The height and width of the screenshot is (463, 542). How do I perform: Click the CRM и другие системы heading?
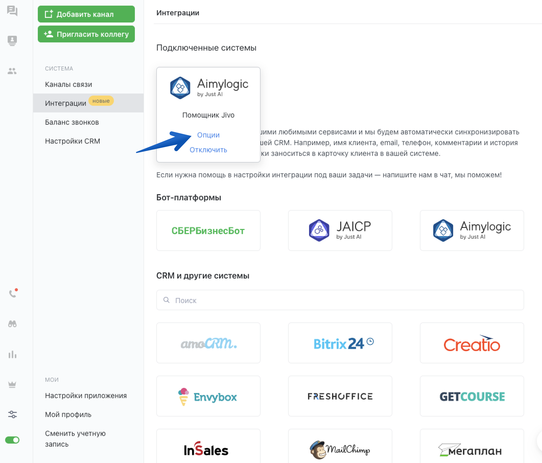click(x=203, y=276)
